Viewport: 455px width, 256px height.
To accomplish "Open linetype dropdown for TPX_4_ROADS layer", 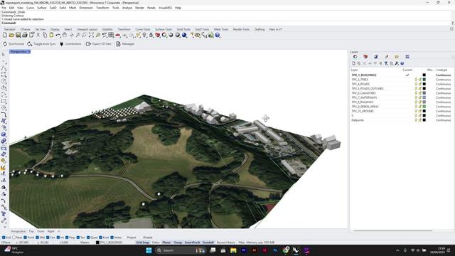I will click(x=443, y=84).
